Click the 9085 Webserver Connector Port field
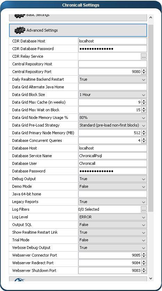Viewport: 162px width, 291px height. (x=110, y=255)
